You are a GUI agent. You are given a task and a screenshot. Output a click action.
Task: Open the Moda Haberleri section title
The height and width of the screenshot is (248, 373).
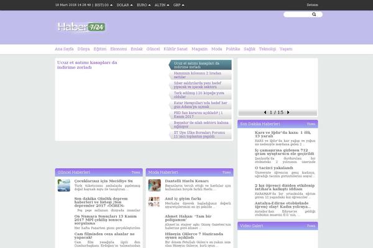coord(163,172)
